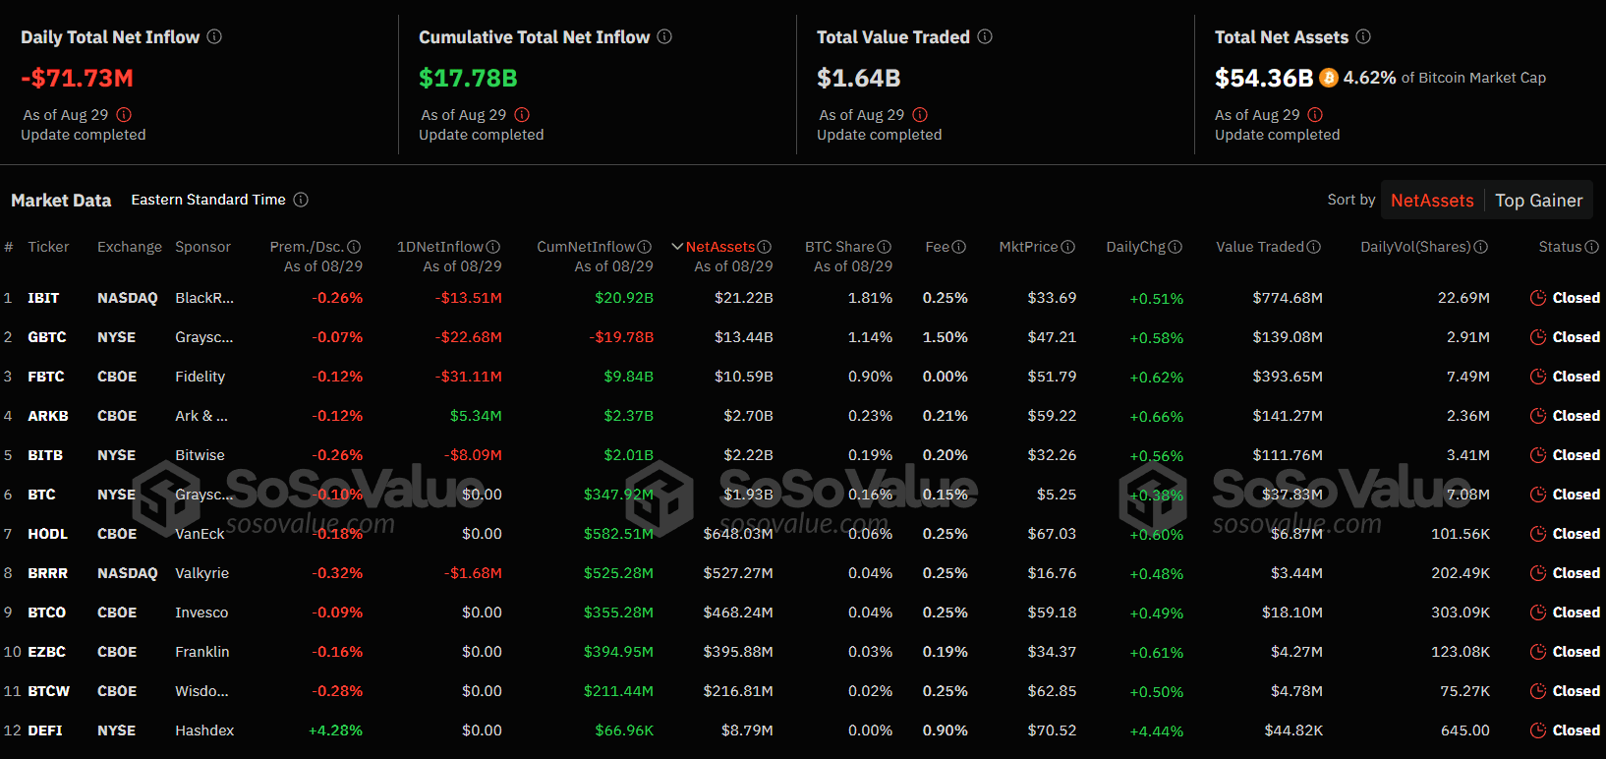Click the $54.36B total net assets value
The width and height of the screenshot is (1606, 759).
(x=1264, y=78)
